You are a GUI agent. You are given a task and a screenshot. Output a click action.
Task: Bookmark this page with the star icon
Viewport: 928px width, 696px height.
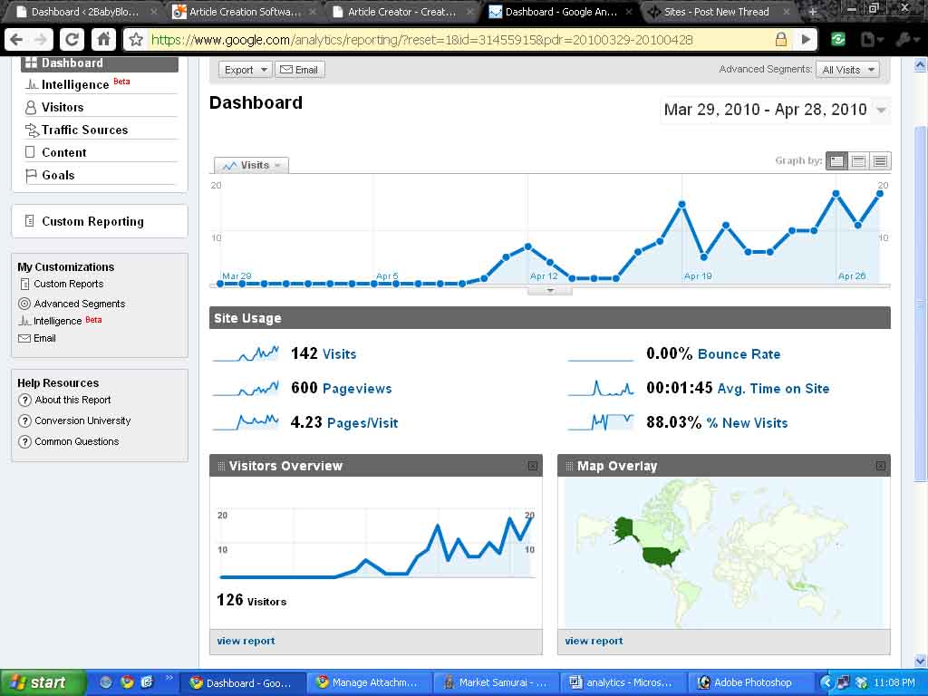tap(136, 40)
